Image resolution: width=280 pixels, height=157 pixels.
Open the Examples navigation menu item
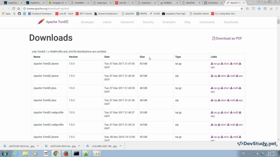pos(169,22)
